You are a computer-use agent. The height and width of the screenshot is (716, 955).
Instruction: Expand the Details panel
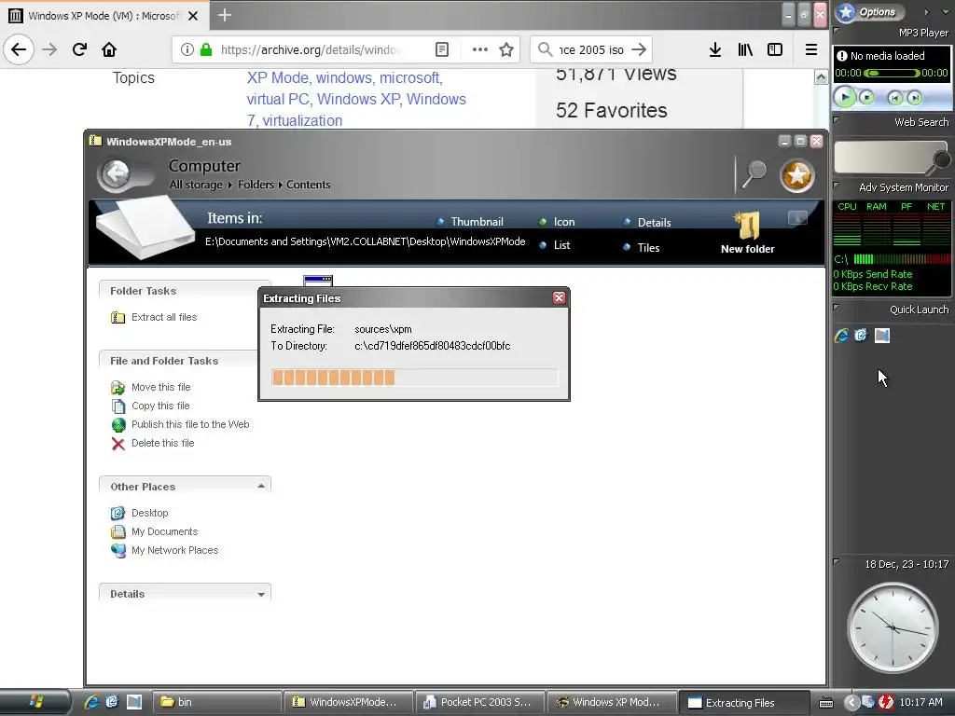261,594
